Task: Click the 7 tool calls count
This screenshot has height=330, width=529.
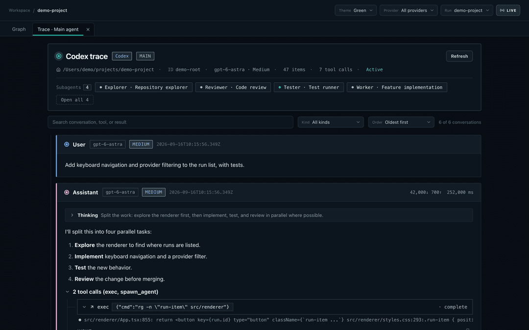Action: [x=336, y=70]
